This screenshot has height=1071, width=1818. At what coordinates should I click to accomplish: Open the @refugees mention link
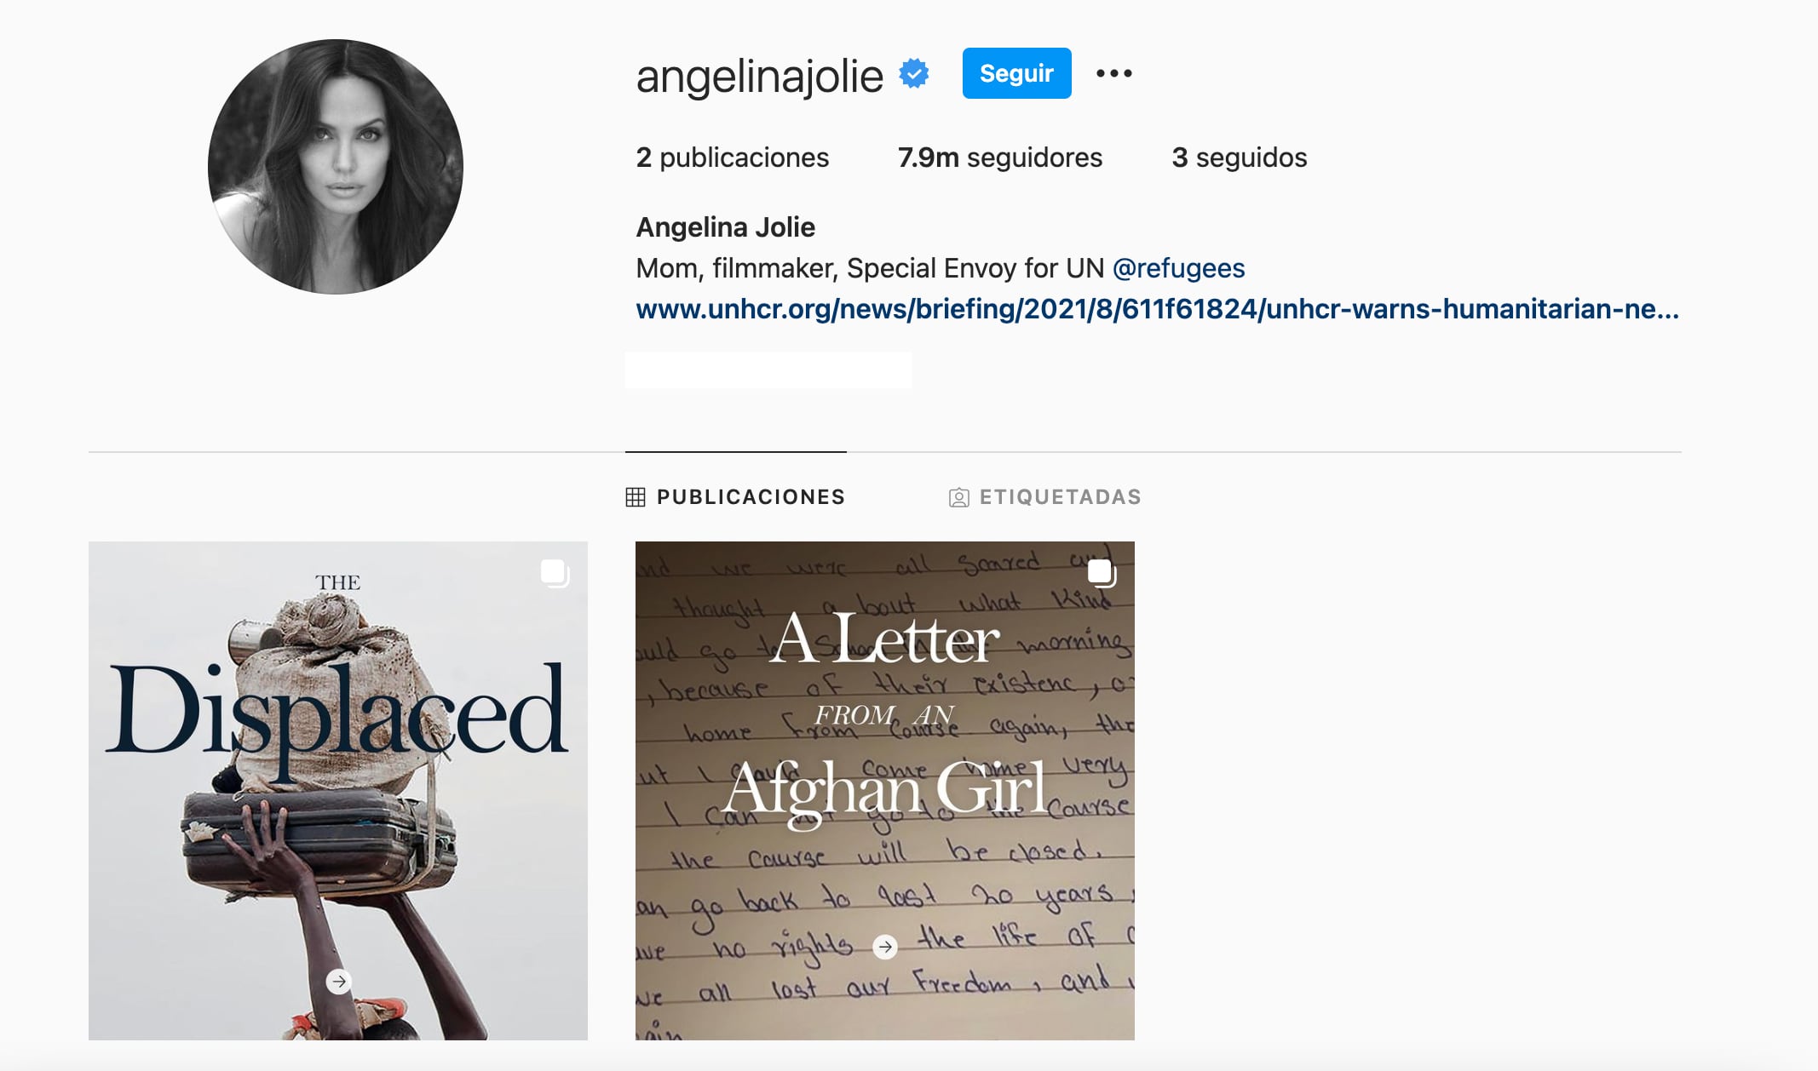click(1178, 268)
